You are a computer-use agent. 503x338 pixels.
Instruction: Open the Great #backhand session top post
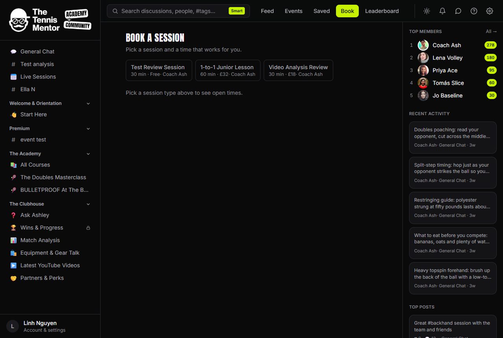(453, 326)
